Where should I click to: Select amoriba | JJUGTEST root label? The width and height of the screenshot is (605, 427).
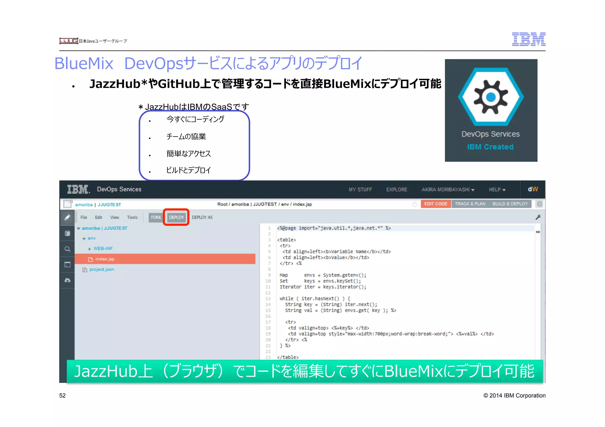(105, 228)
